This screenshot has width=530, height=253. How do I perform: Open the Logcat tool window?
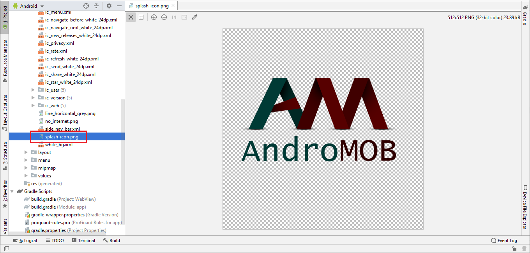tap(25, 241)
